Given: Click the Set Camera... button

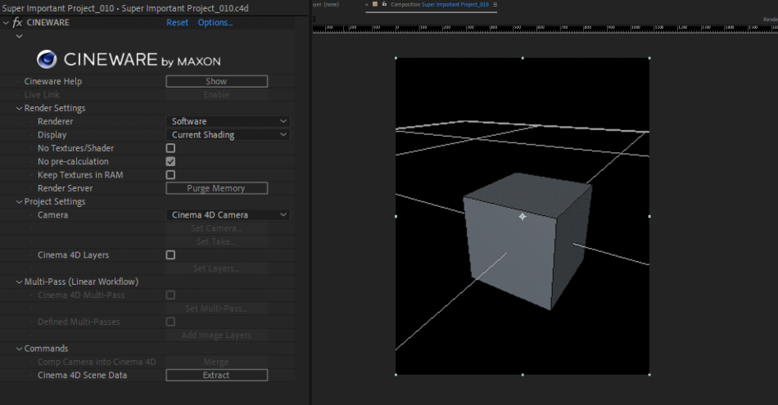Looking at the screenshot, I should pyautogui.click(x=217, y=228).
